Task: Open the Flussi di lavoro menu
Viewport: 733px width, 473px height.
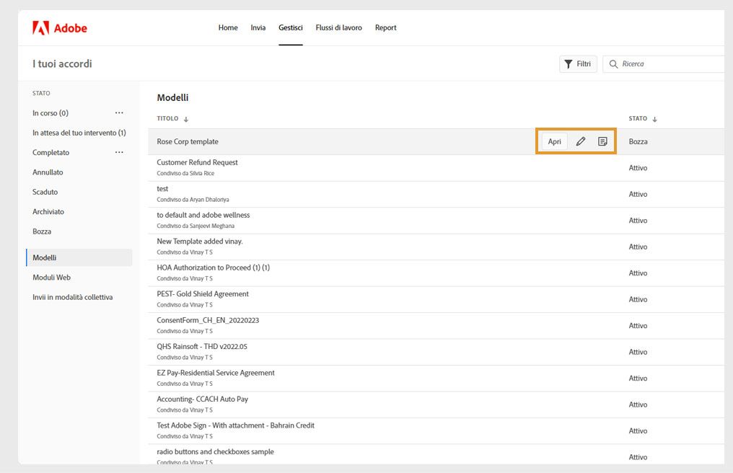Action: (338, 27)
